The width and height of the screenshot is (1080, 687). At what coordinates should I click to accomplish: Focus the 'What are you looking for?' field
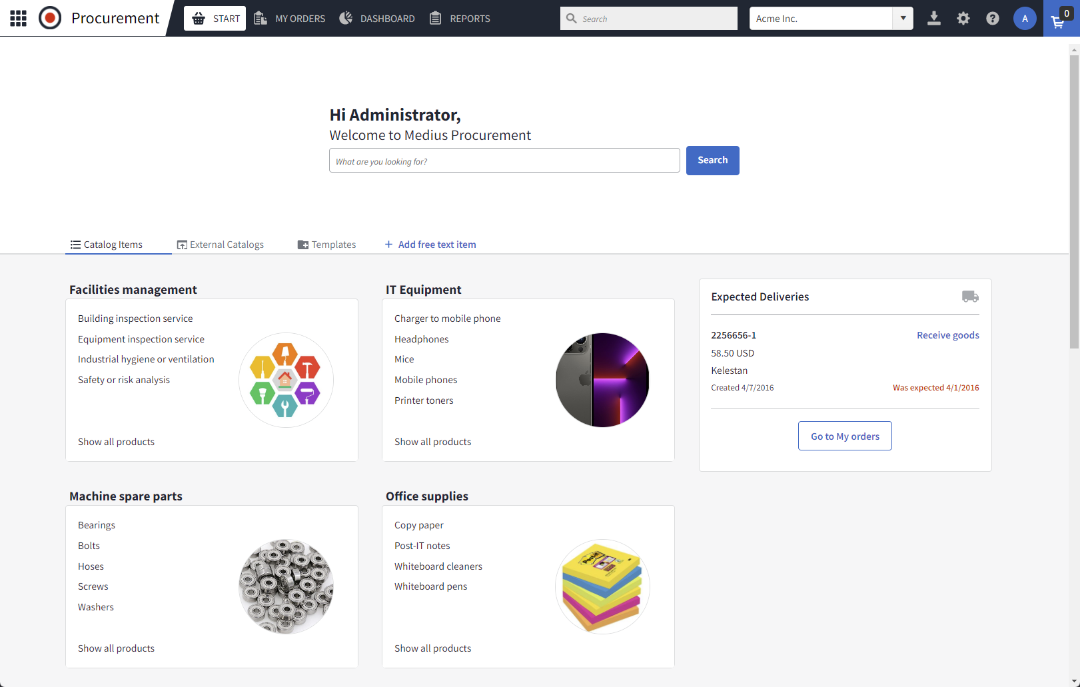click(504, 161)
